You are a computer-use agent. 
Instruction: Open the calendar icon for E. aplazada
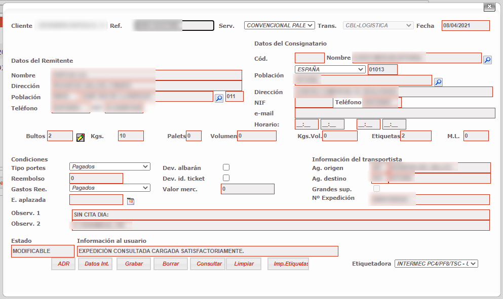click(130, 201)
